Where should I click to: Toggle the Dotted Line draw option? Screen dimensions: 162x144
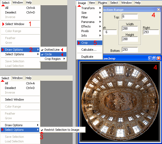[x=52, y=50]
